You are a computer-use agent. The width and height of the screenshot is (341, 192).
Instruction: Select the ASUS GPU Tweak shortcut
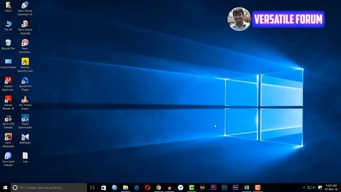click(x=9, y=122)
